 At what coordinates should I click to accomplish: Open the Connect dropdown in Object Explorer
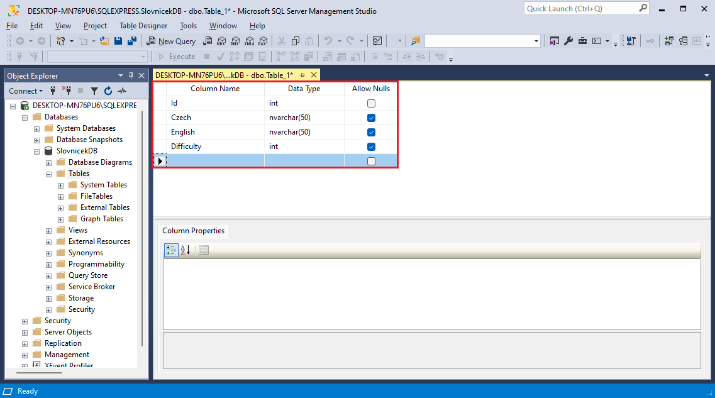[x=26, y=91]
